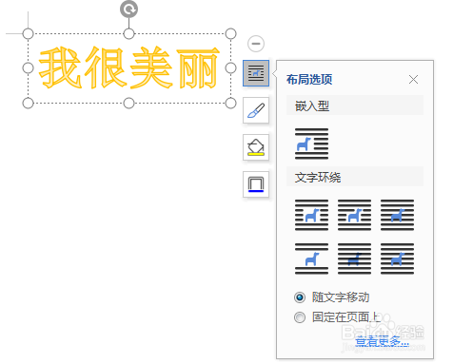Click the left-middle resize handle of the text box
Viewport: 453px width, 364px height.
[29, 67]
